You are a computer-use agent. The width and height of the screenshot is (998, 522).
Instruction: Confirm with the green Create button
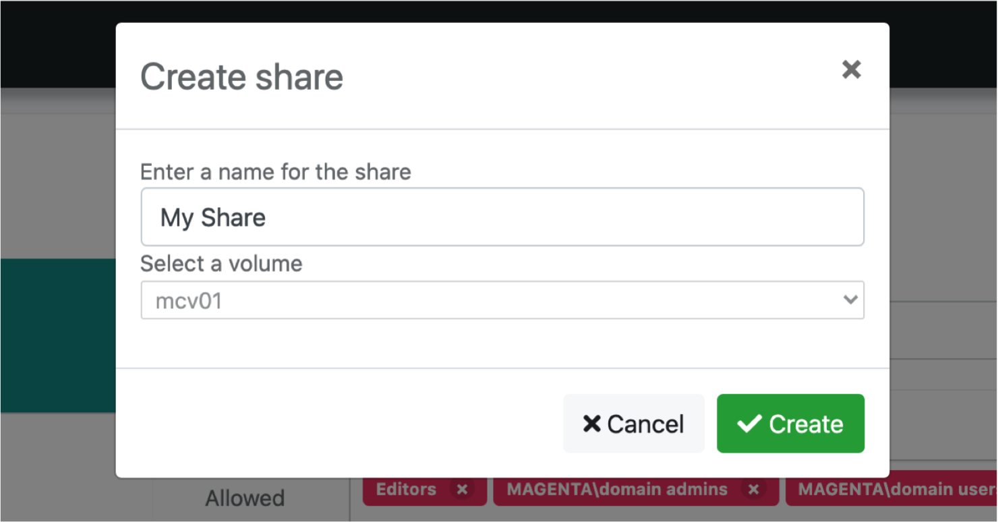(x=790, y=424)
